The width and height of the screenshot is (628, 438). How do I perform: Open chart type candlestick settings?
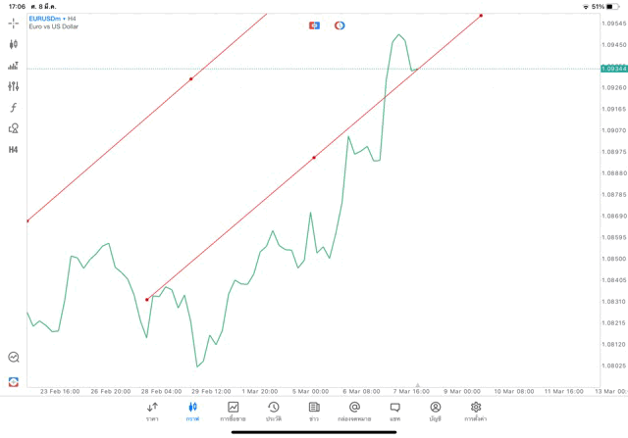pos(14,44)
